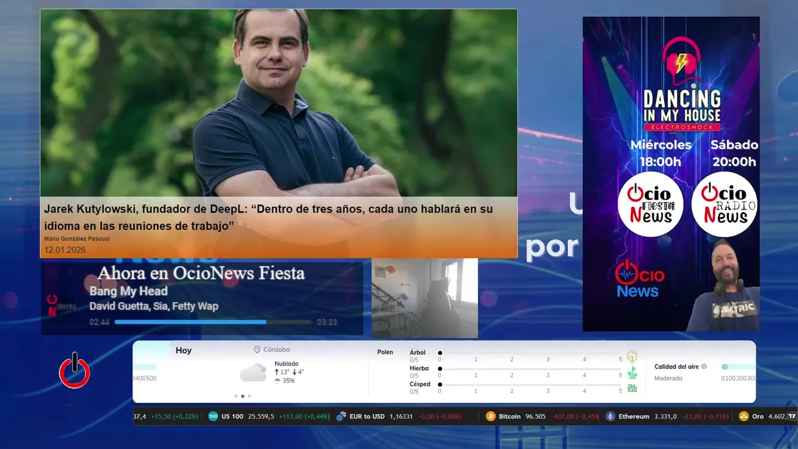
Task: Click the Sábado 20:00h schedule text
Action: tap(734, 153)
